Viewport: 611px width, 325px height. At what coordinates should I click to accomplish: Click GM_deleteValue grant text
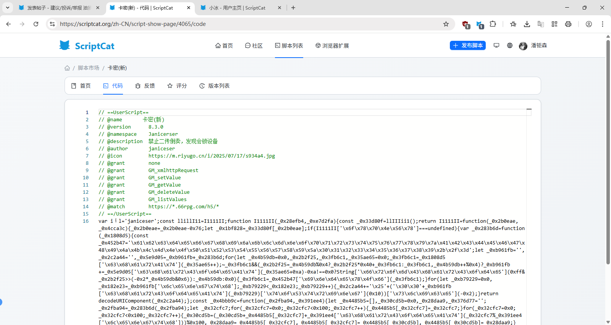[169, 192]
